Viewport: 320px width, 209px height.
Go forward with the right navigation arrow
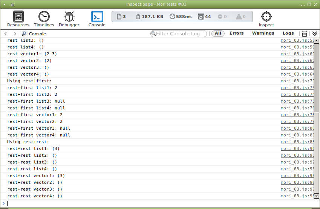pyautogui.click(x=15, y=33)
